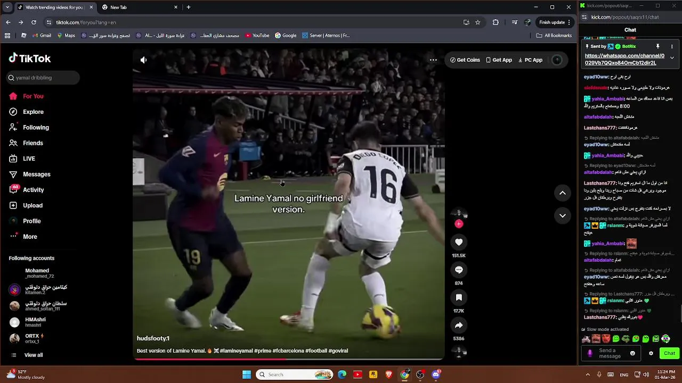Open the HMAshri following account

35,322
